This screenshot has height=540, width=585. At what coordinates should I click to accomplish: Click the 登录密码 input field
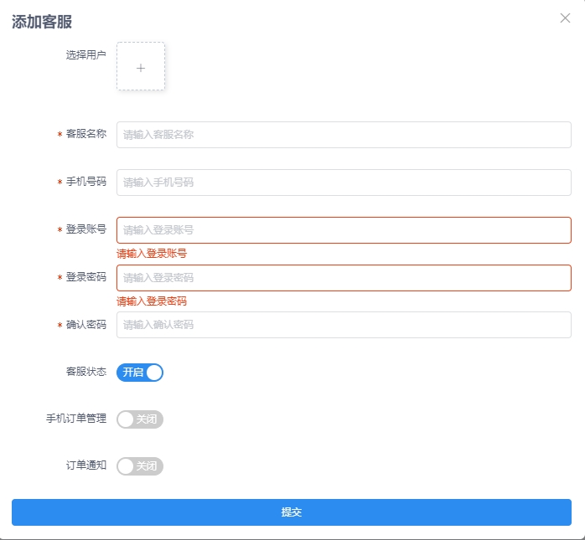(344, 278)
